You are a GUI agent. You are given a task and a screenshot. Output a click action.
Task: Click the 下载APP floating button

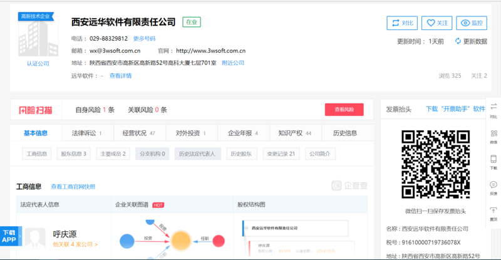tap(11, 236)
